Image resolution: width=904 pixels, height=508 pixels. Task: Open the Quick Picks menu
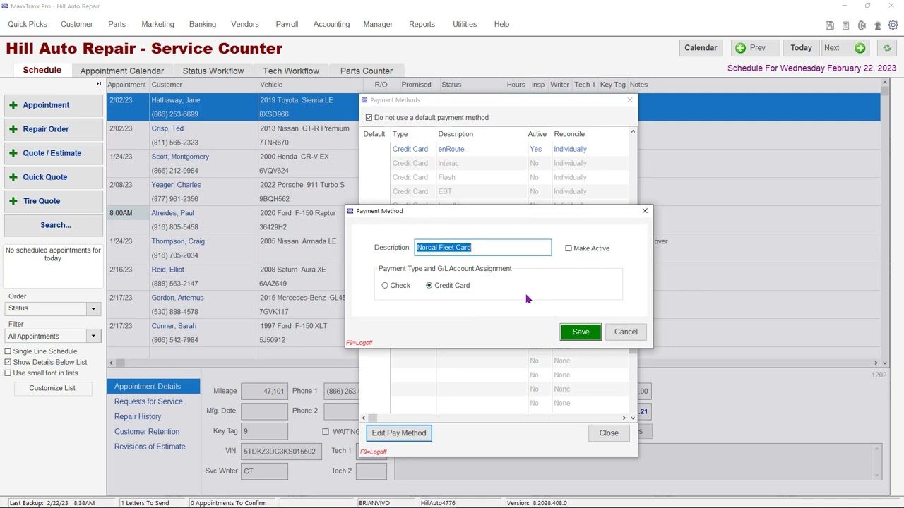[x=28, y=24]
